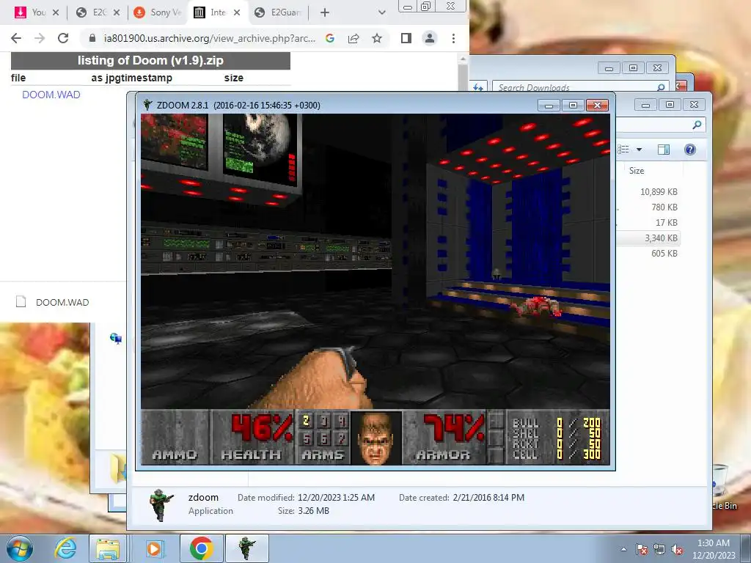Click Doomguy face in status bar
The width and height of the screenshot is (751, 563).
tap(376, 438)
